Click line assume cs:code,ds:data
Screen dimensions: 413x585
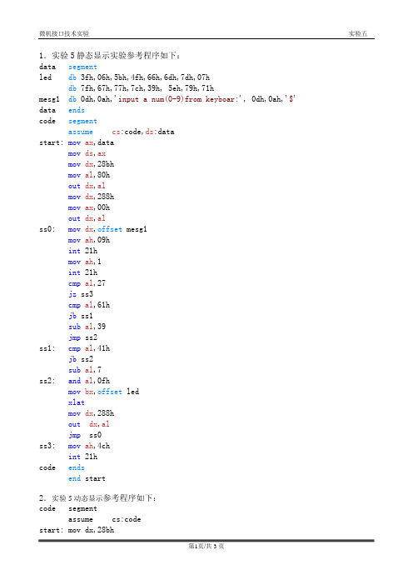pos(121,132)
